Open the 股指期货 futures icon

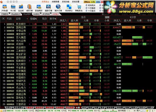coord(39,8)
